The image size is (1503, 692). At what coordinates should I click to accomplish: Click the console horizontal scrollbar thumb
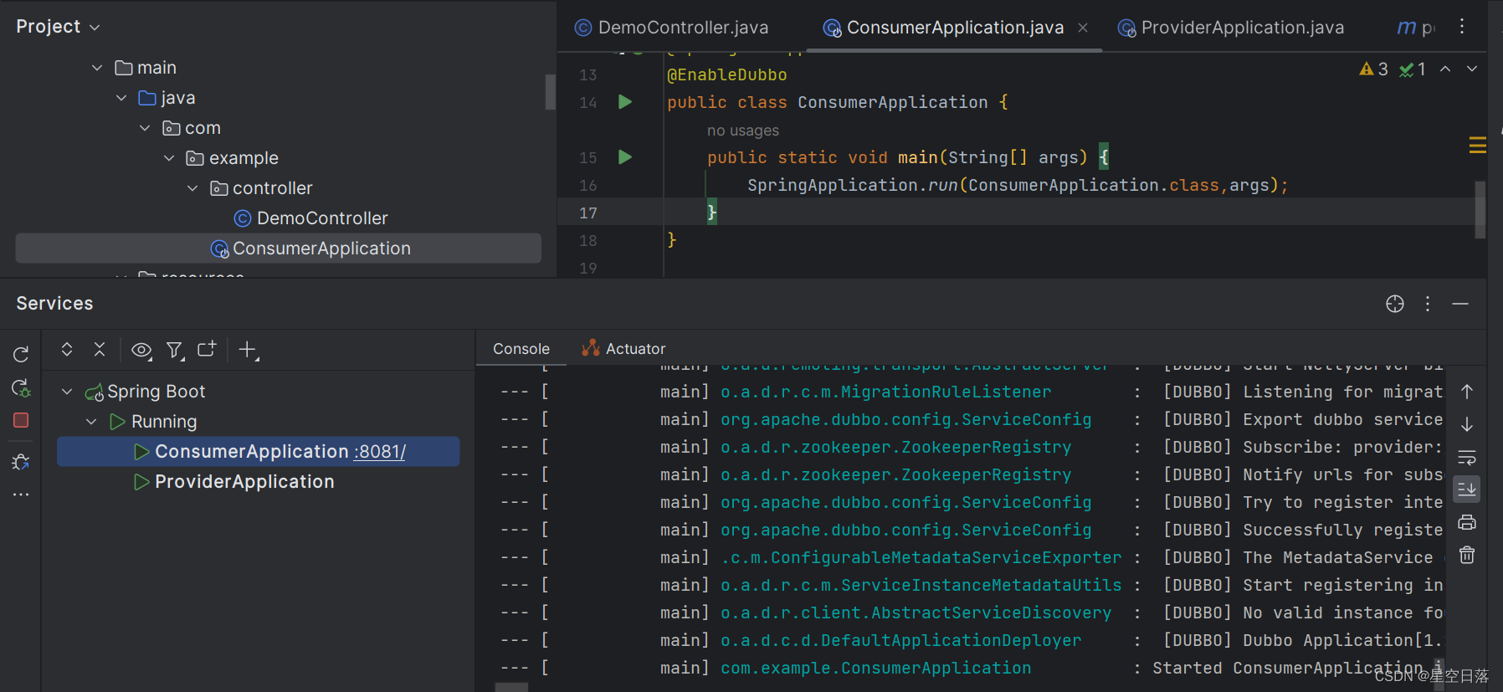pyautogui.click(x=511, y=687)
